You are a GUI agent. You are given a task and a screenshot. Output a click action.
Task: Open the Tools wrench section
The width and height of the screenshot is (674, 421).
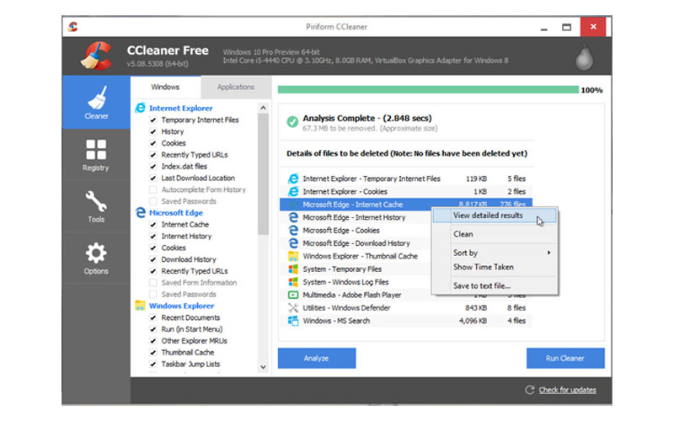point(96,206)
